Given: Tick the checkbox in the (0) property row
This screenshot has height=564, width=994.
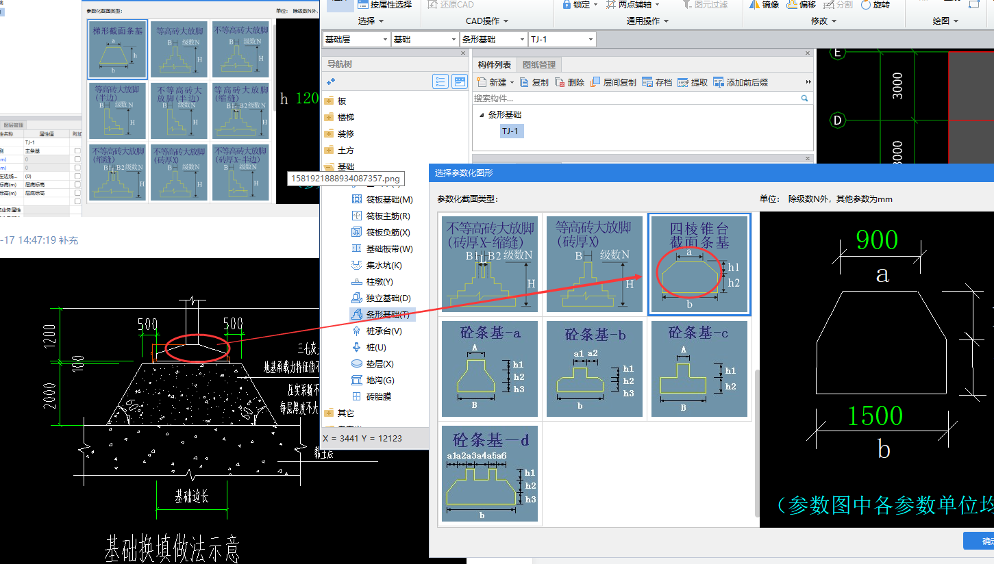Looking at the screenshot, I should (77, 176).
